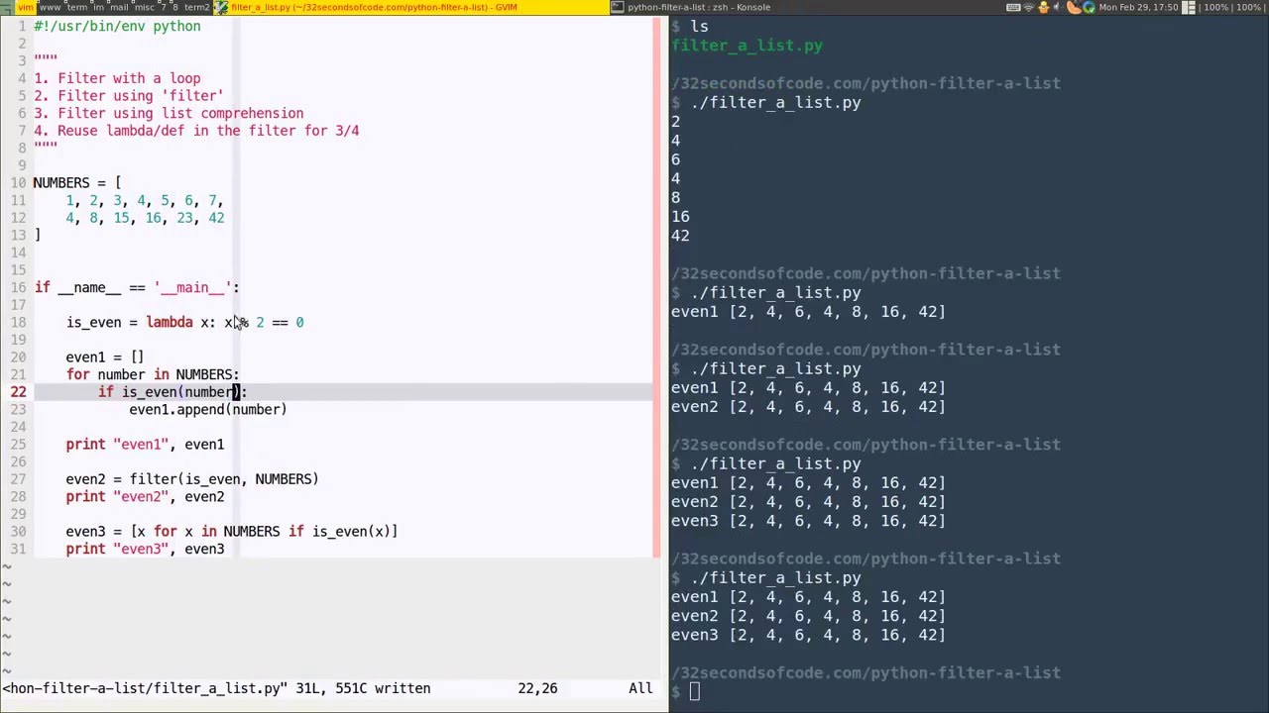
Task: Click 'filter_a_list.py' in Konsole ls output
Action: (x=747, y=46)
